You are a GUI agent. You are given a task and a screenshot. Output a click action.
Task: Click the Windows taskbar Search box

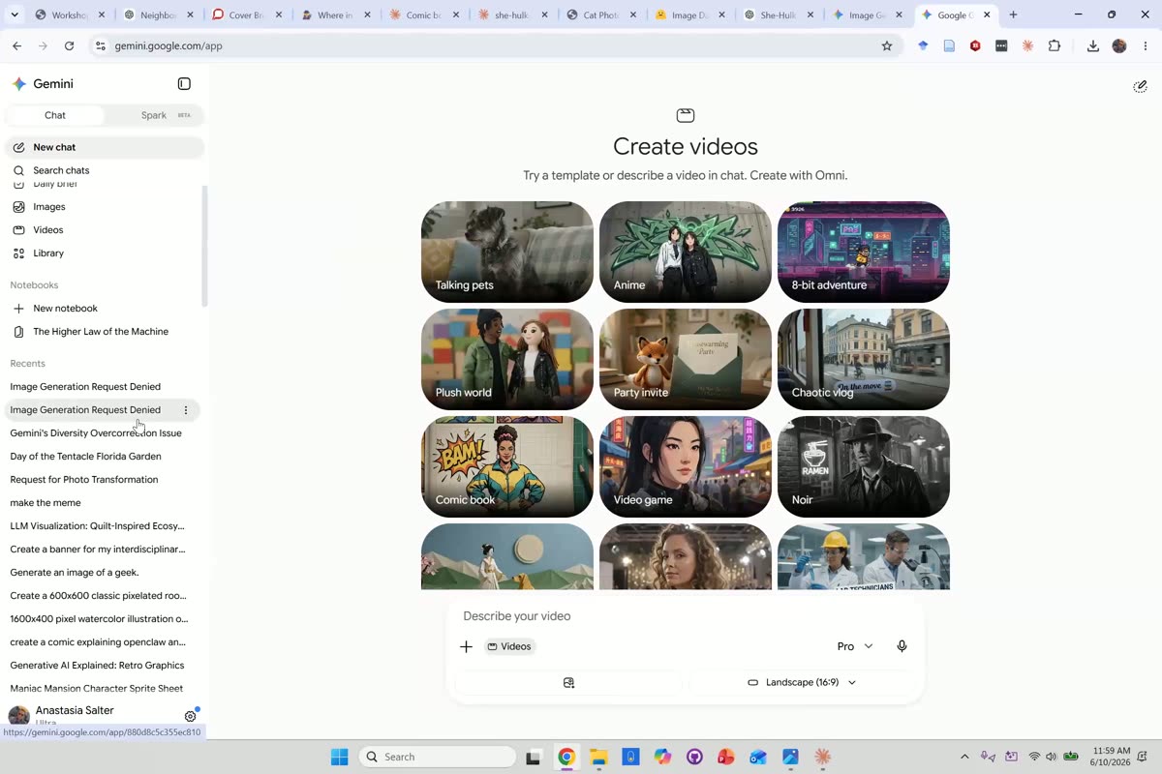tap(437, 757)
